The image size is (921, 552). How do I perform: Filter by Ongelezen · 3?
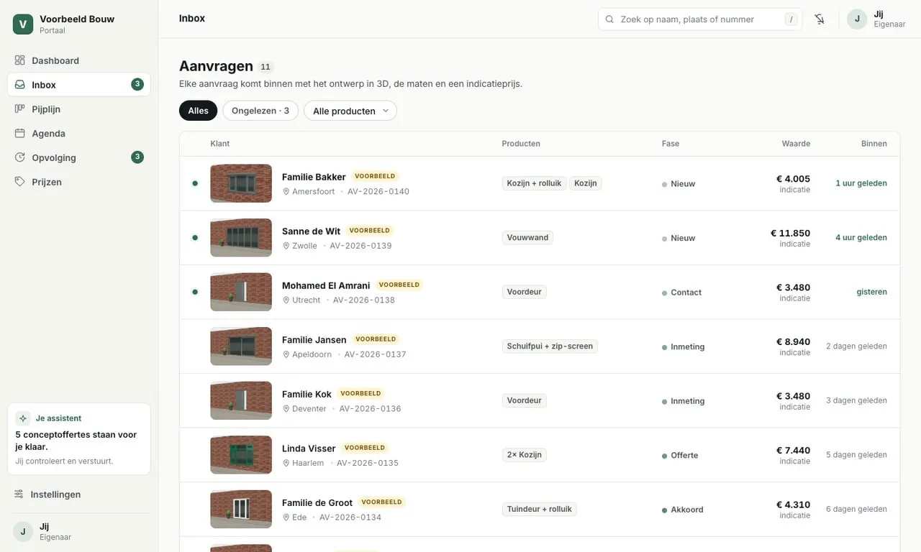tap(260, 111)
